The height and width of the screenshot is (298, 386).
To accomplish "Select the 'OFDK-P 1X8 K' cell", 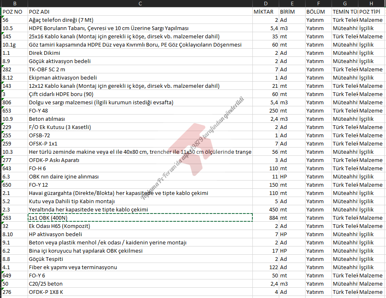I will (140, 292).
